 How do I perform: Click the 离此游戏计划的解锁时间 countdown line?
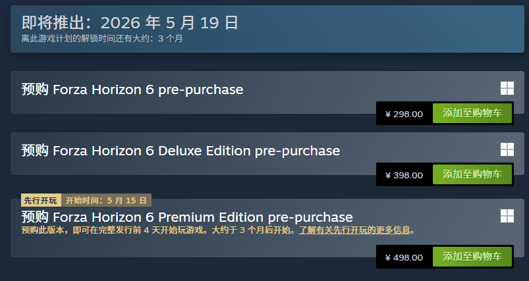(x=101, y=38)
